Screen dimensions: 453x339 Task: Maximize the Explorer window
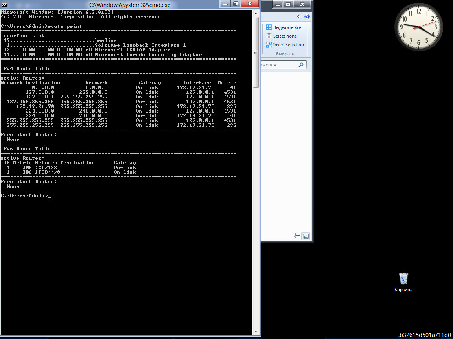(x=288, y=4)
